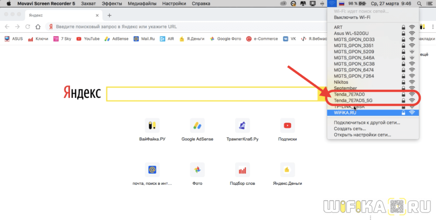
Task: Open Spotlight search magnifier
Action: point(419,3)
